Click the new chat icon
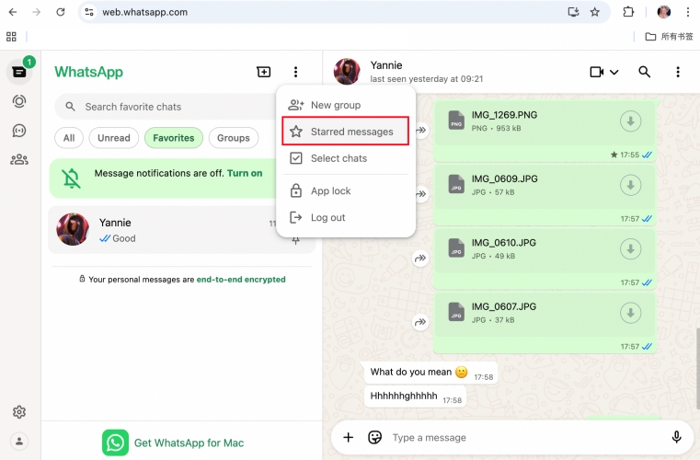Image resolution: width=700 pixels, height=460 pixels. 264,72
